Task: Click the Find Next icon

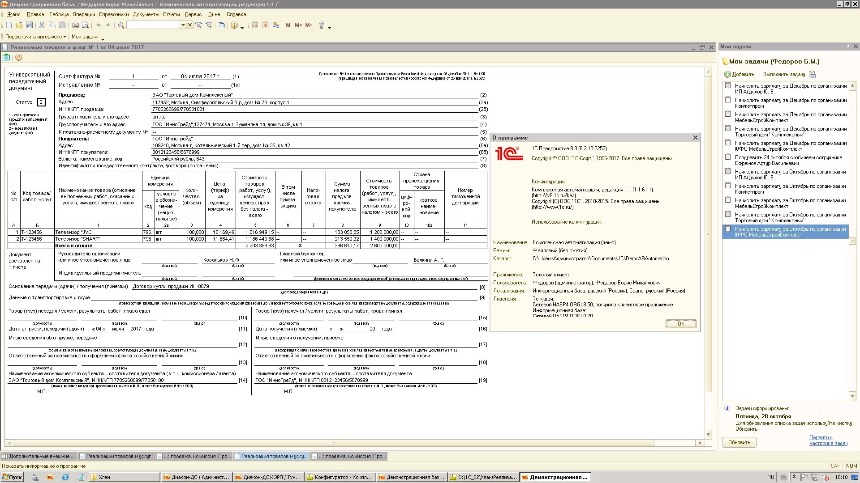Action: pos(199,25)
